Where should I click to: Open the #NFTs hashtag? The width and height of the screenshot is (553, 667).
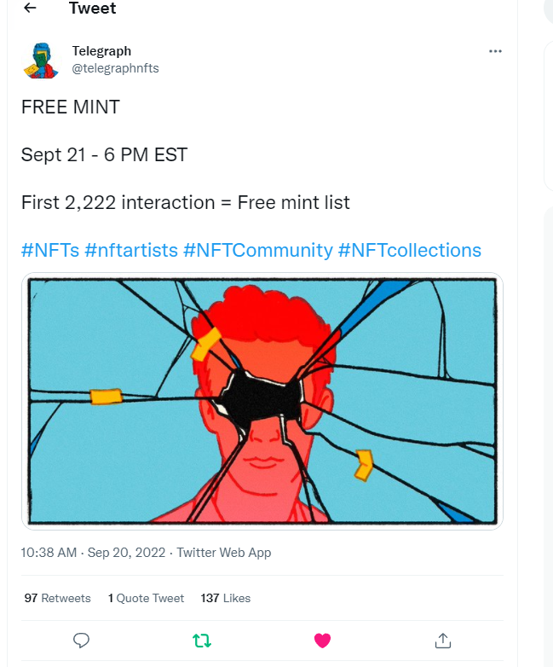click(x=50, y=250)
